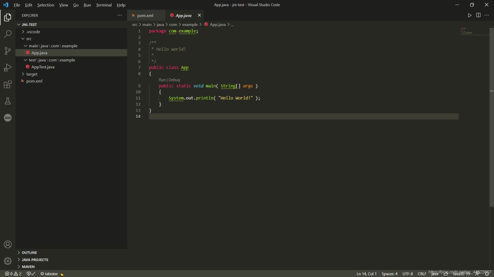Open AppTest.java in the explorer
This screenshot has height=277, width=494.
43,67
